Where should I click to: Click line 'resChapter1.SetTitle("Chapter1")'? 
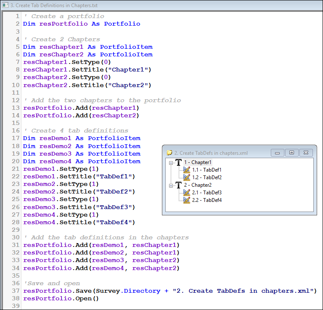click(87, 70)
